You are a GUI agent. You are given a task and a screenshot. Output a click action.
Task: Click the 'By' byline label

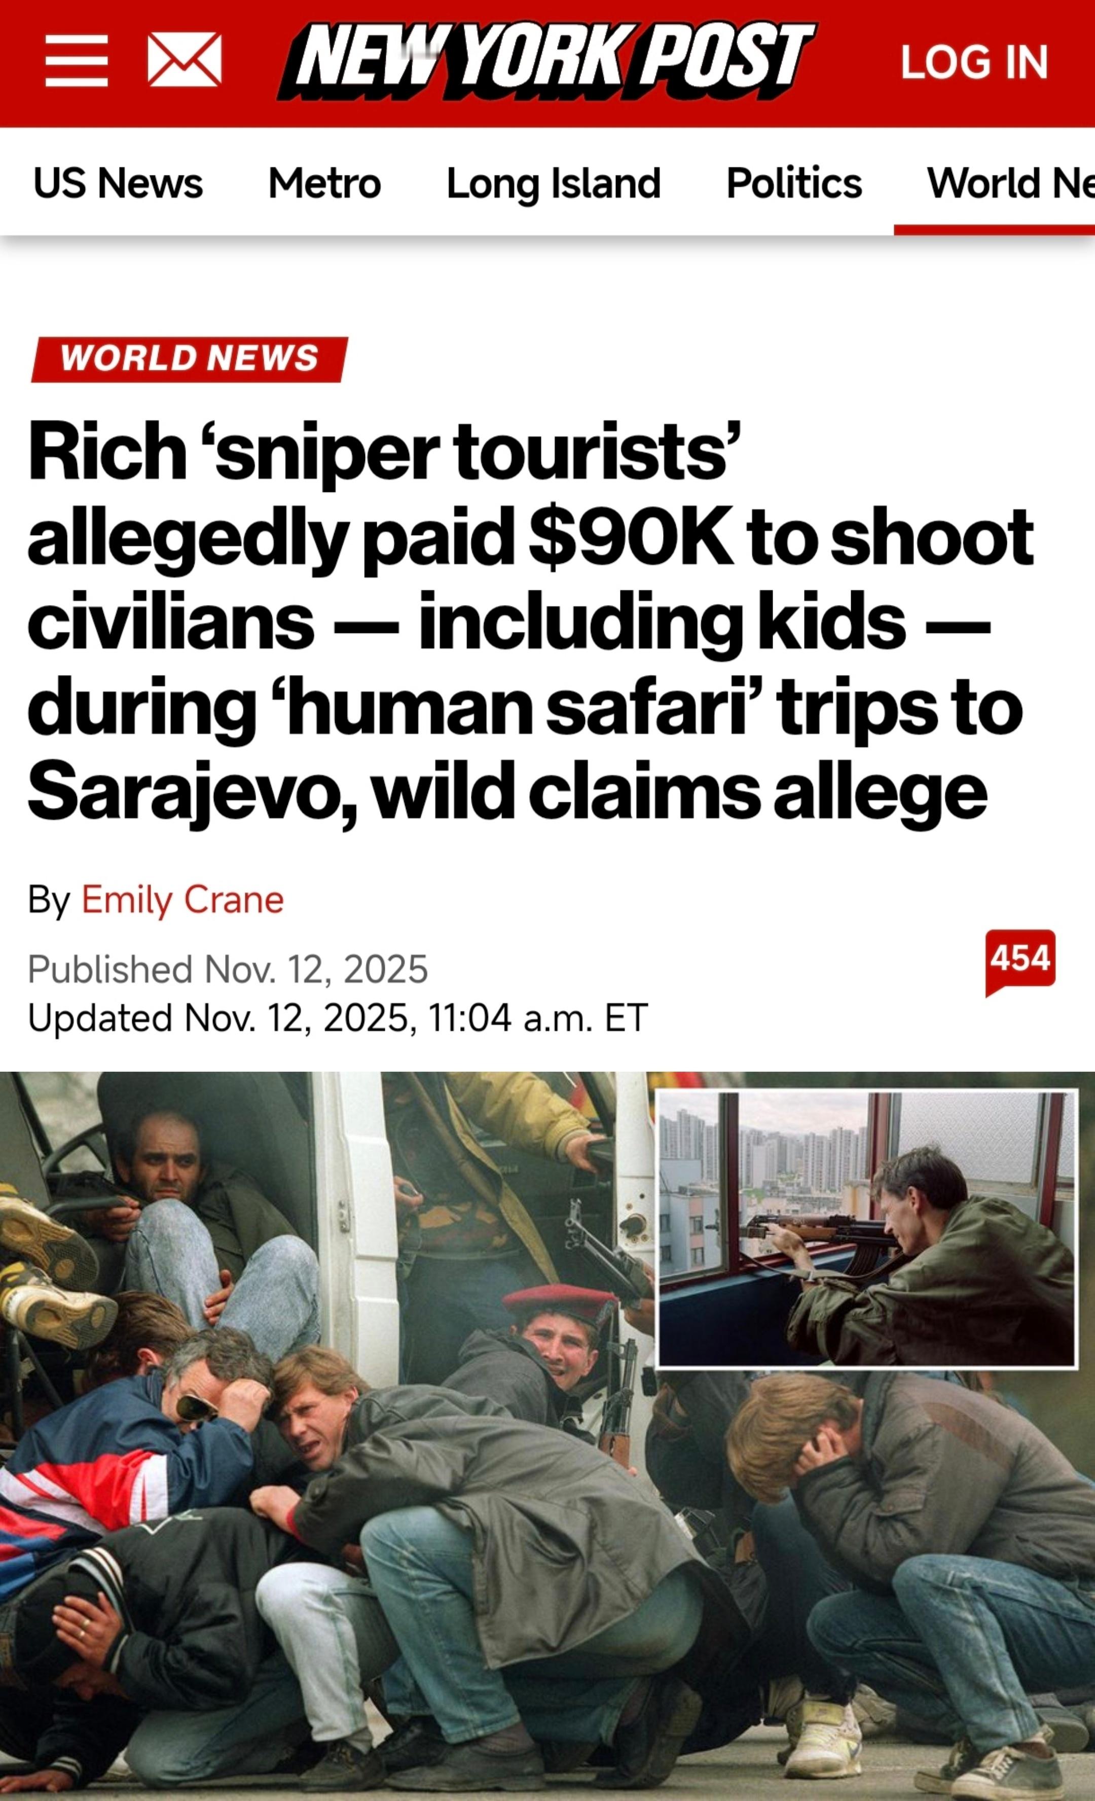tap(49, 900)
